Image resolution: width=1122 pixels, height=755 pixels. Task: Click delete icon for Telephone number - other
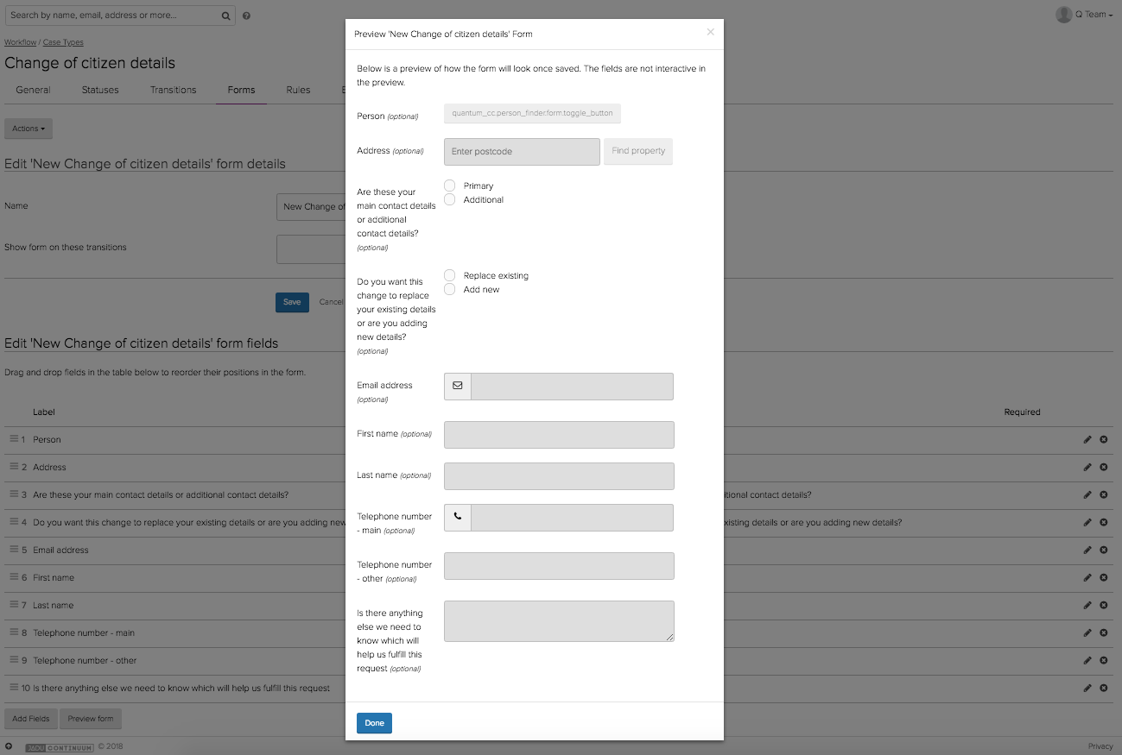pos(1104,661)
